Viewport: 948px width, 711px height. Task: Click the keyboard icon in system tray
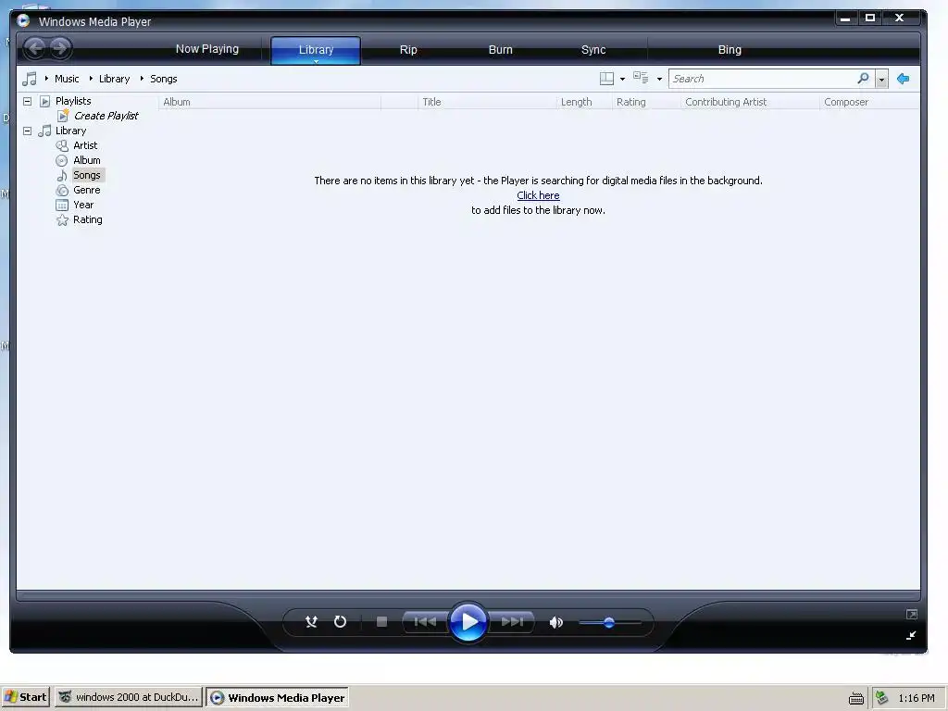click(856, 698)
